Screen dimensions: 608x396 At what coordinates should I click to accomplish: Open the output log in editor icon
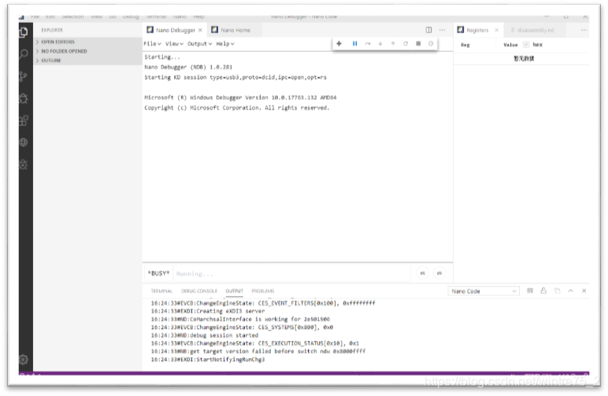558,291
